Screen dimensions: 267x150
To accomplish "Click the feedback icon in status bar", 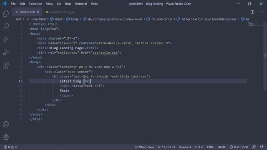I will [x=254, y=147].
